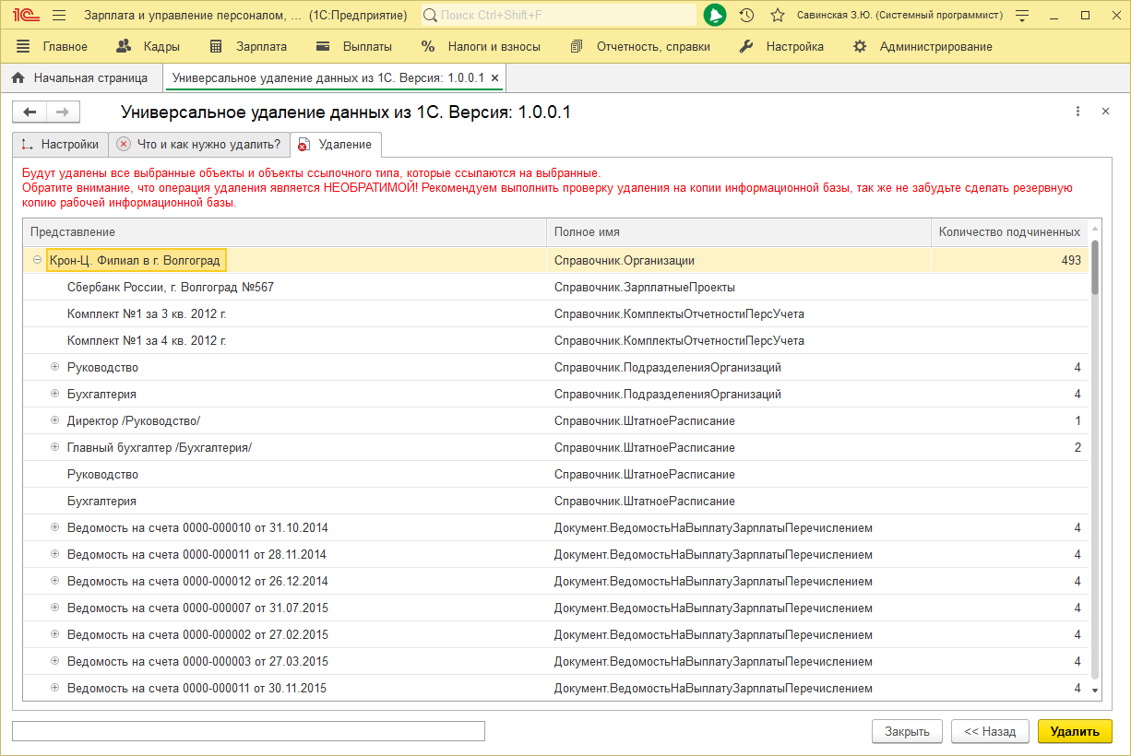Expand the Руководство подразделение row

coord(55,367)
